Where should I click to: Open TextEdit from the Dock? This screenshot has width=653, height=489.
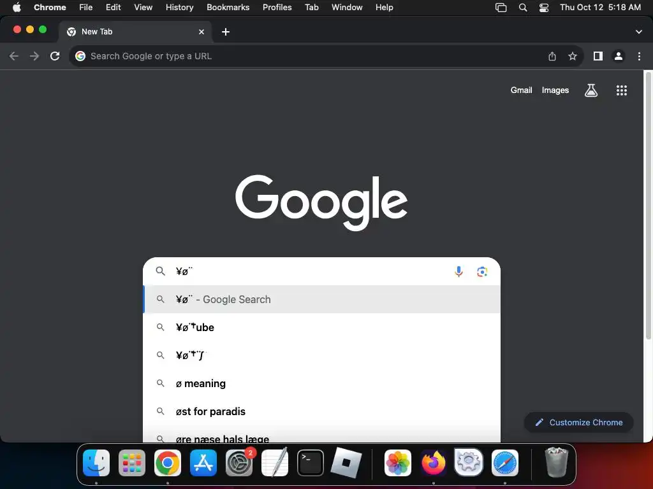[275, 463]
